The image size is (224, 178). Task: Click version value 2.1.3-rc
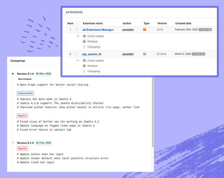tap(161, 54)
